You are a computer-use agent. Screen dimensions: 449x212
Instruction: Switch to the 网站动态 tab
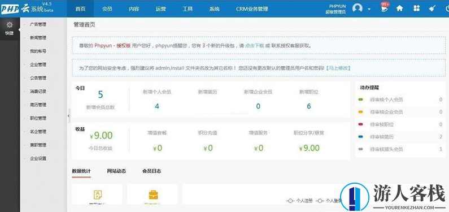pyautogui.click(x=116, y=171)
